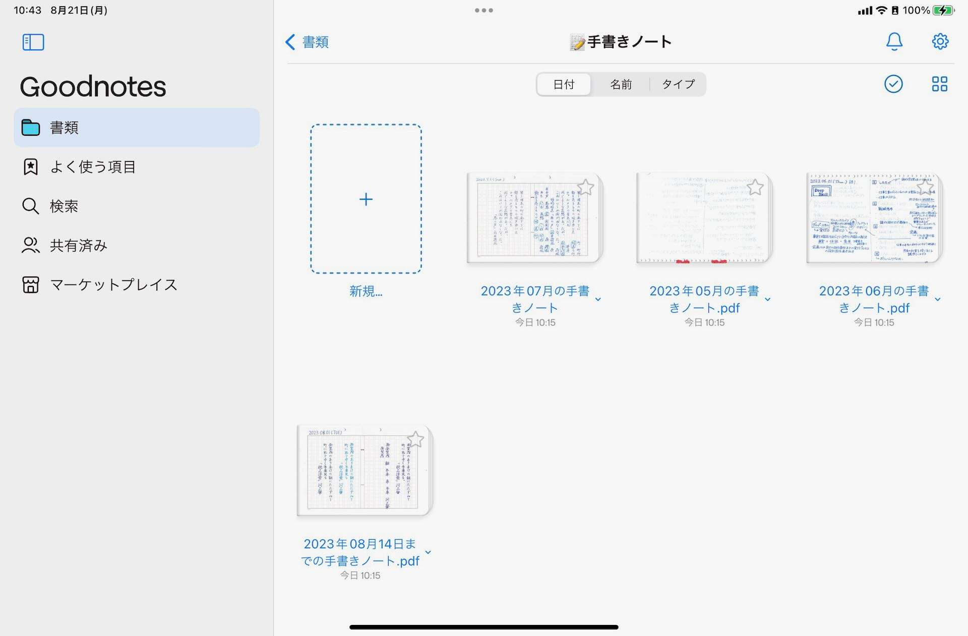This screenshot has width=968, height=636.
Task: Sort by タイプ tab
Action: click(678, 84)
